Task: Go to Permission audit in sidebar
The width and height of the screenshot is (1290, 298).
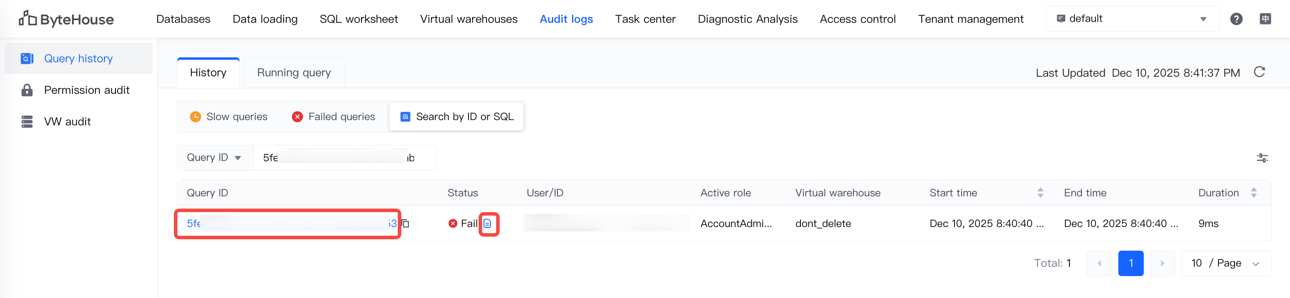Action: (86, 90)
